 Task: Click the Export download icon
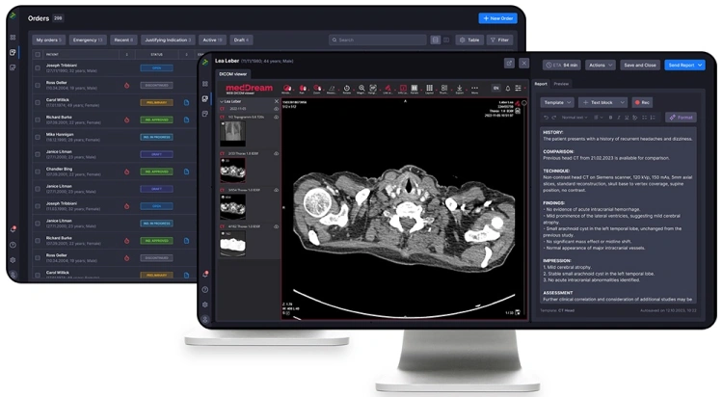coord(458,88)
